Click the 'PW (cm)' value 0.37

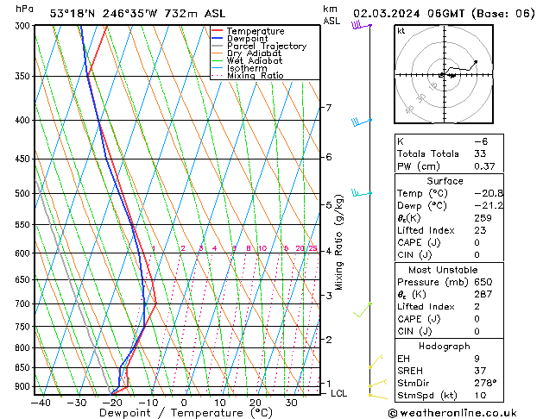pos(484,166)
